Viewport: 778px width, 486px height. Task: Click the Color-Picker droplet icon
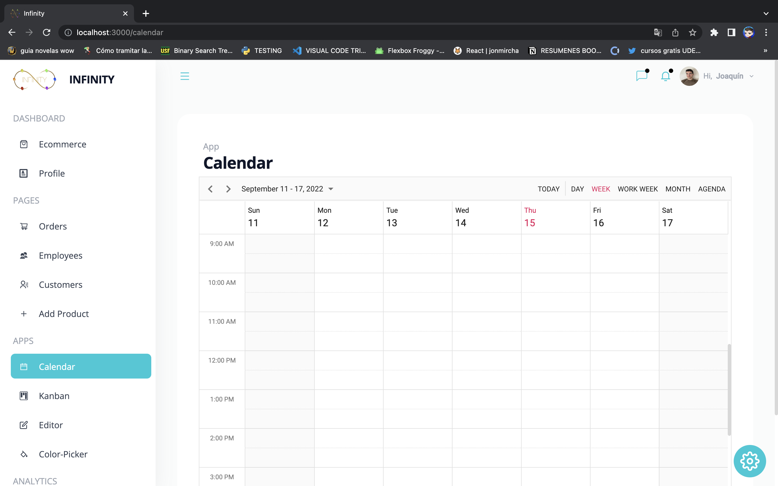coord(24,454)
